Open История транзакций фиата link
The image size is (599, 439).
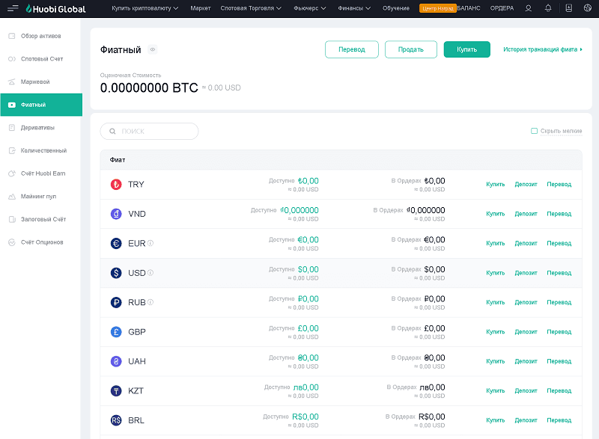(x=543, y=49)
